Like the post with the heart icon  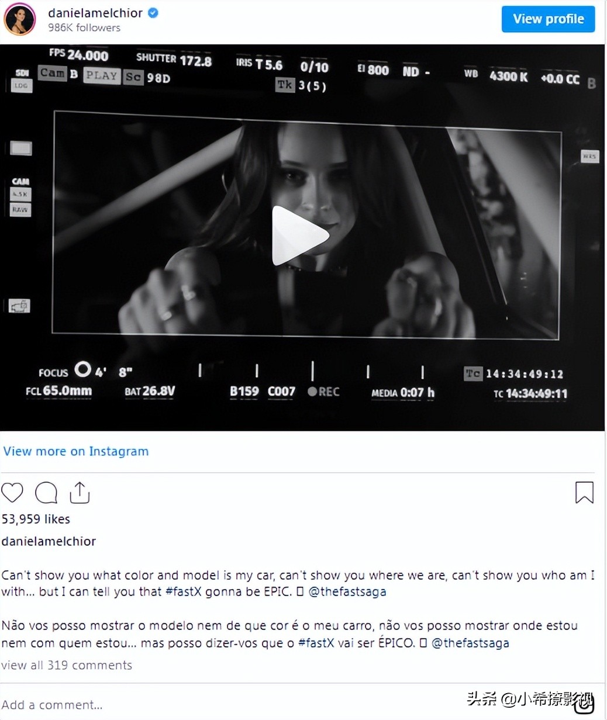pyautogui.click(x=12, y=493)
